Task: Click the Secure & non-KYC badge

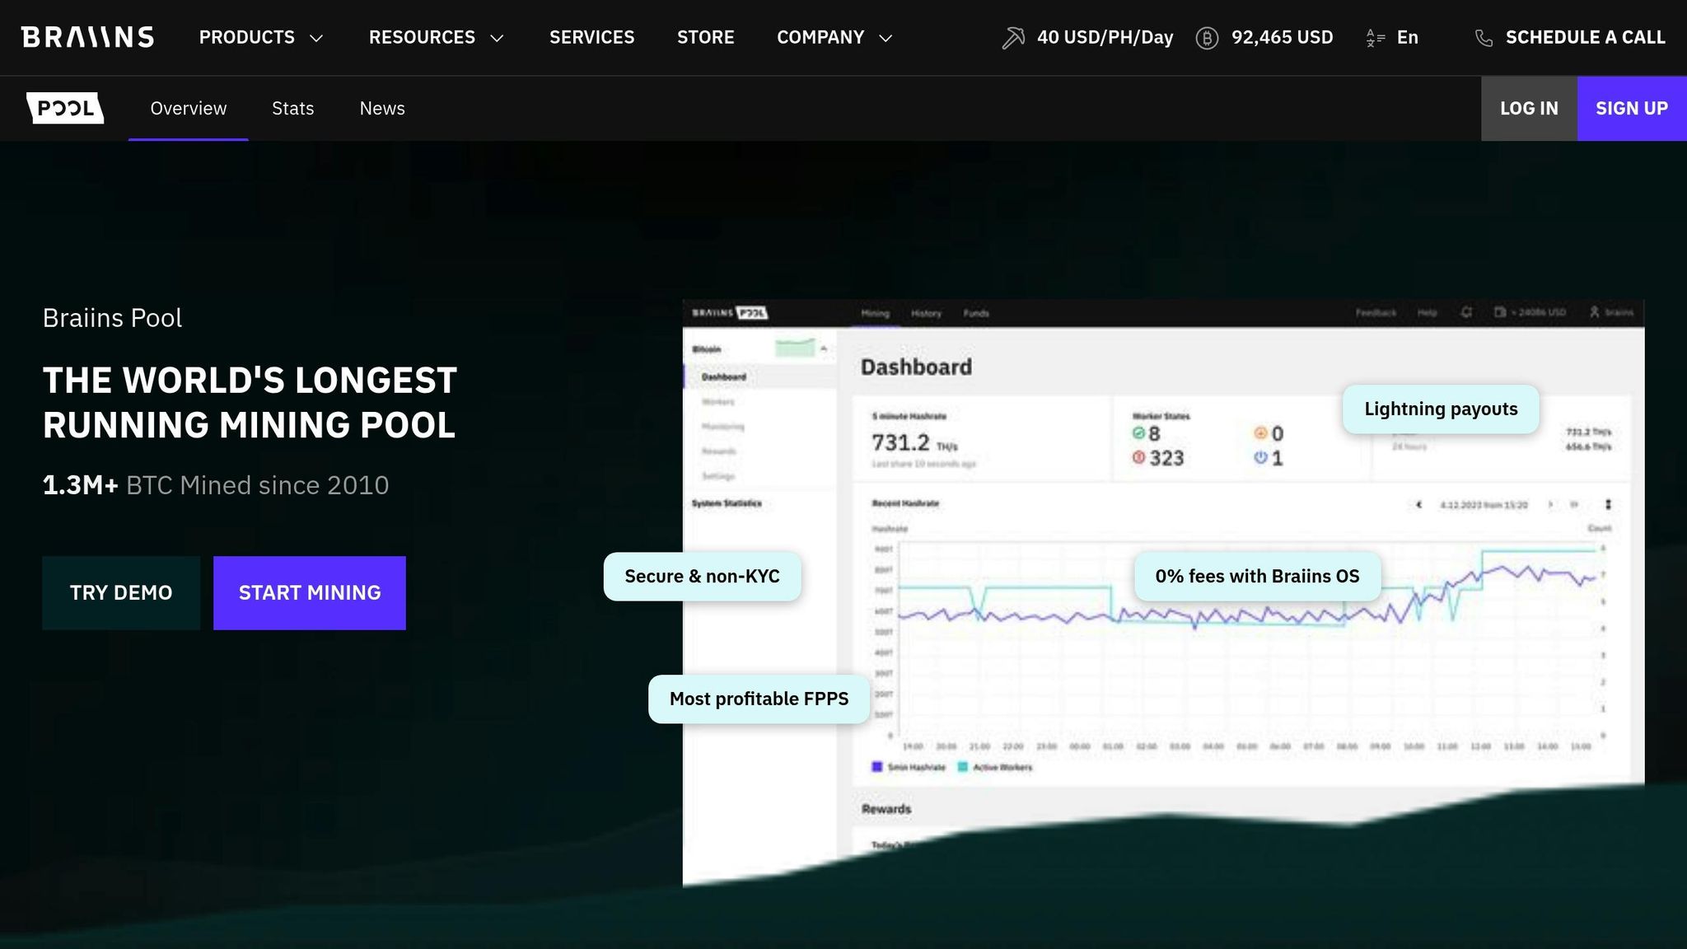Action: click(702, 577)
